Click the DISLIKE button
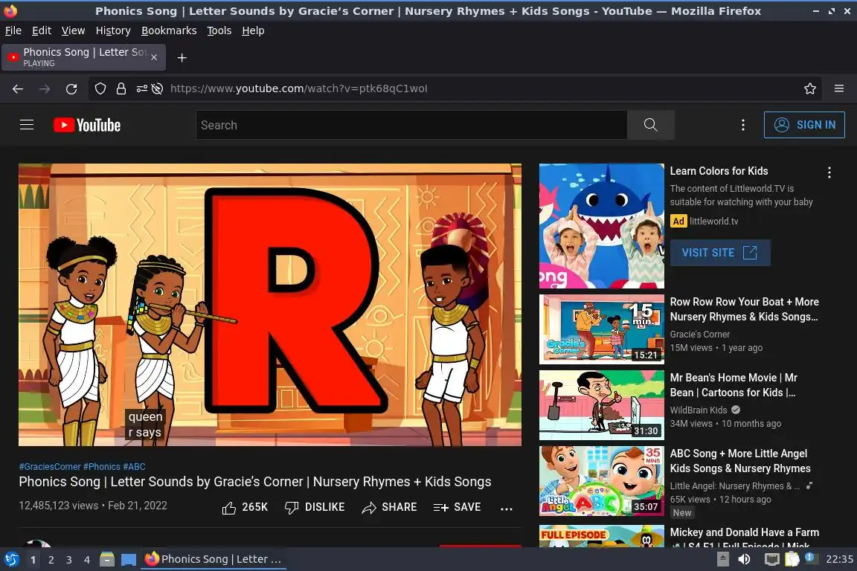 coord(315,508)
